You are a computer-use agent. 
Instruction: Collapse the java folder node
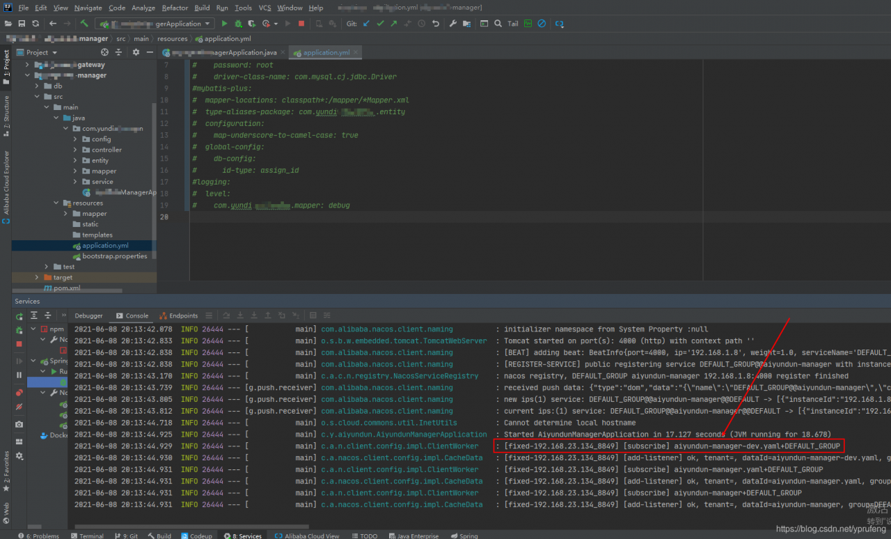tap(56, 118)
